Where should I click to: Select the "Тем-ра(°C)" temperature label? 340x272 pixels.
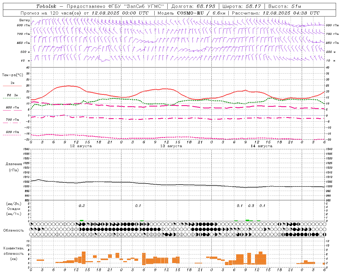click(x=12, y=75)
